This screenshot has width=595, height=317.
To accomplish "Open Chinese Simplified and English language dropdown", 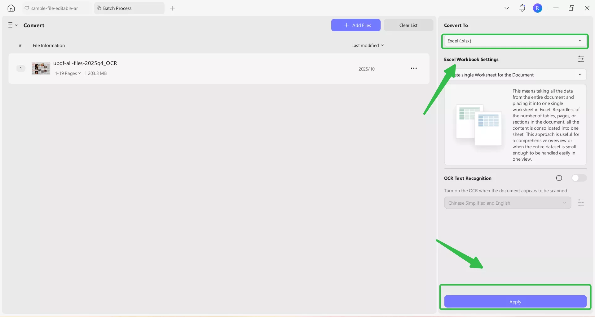I will (x=508, y=203).
